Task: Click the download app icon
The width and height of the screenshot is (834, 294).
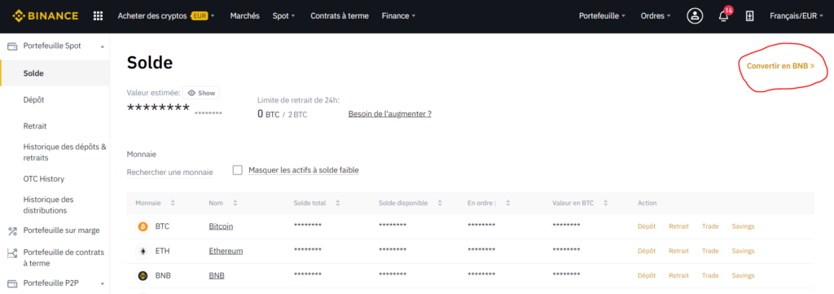Action: coord(750,16)
